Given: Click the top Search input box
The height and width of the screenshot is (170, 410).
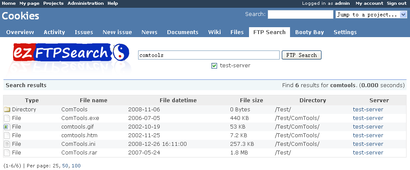Looking at the screenshot, I should [x=300, y=15].
